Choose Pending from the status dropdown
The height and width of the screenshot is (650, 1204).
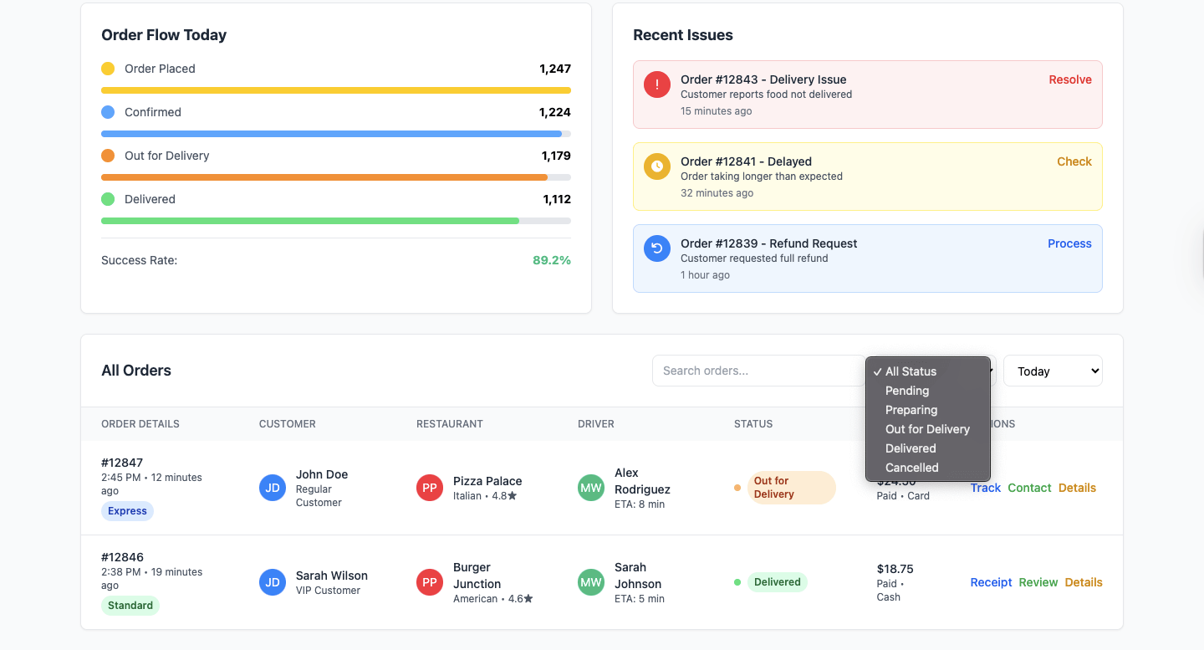pos(907,391)
